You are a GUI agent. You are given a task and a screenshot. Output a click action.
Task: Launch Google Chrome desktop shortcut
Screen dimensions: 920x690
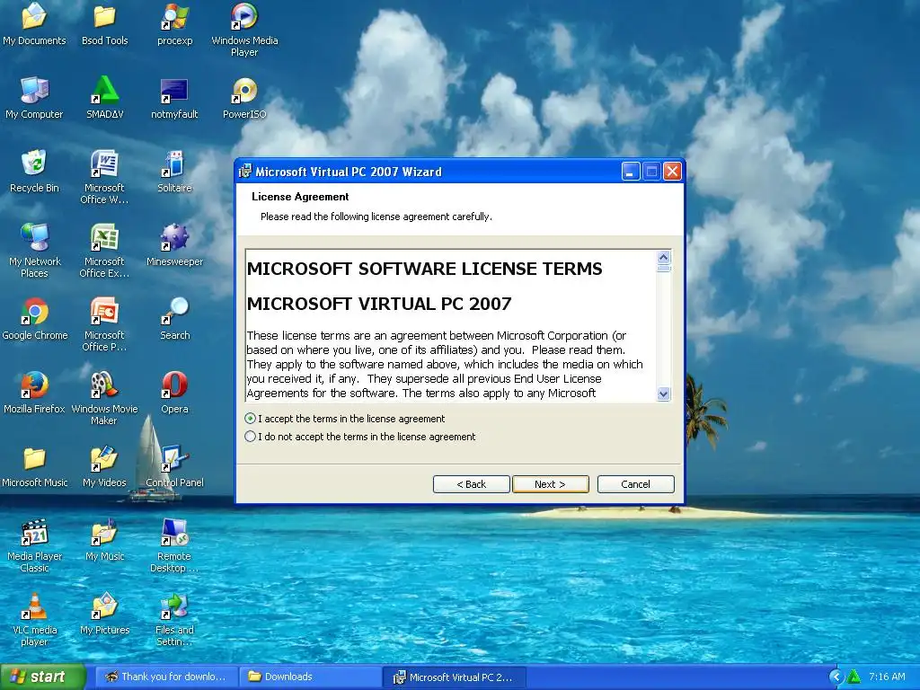(x=34, y=311)
